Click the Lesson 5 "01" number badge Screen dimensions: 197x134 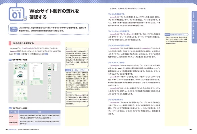[x=16, y=14]
